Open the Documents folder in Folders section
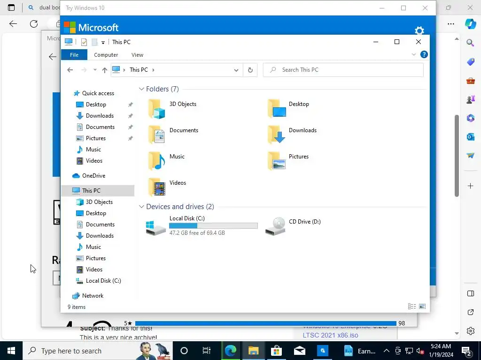Image resolution: width=481 pixels, height=360 pixels. click(x=157, y=135)
